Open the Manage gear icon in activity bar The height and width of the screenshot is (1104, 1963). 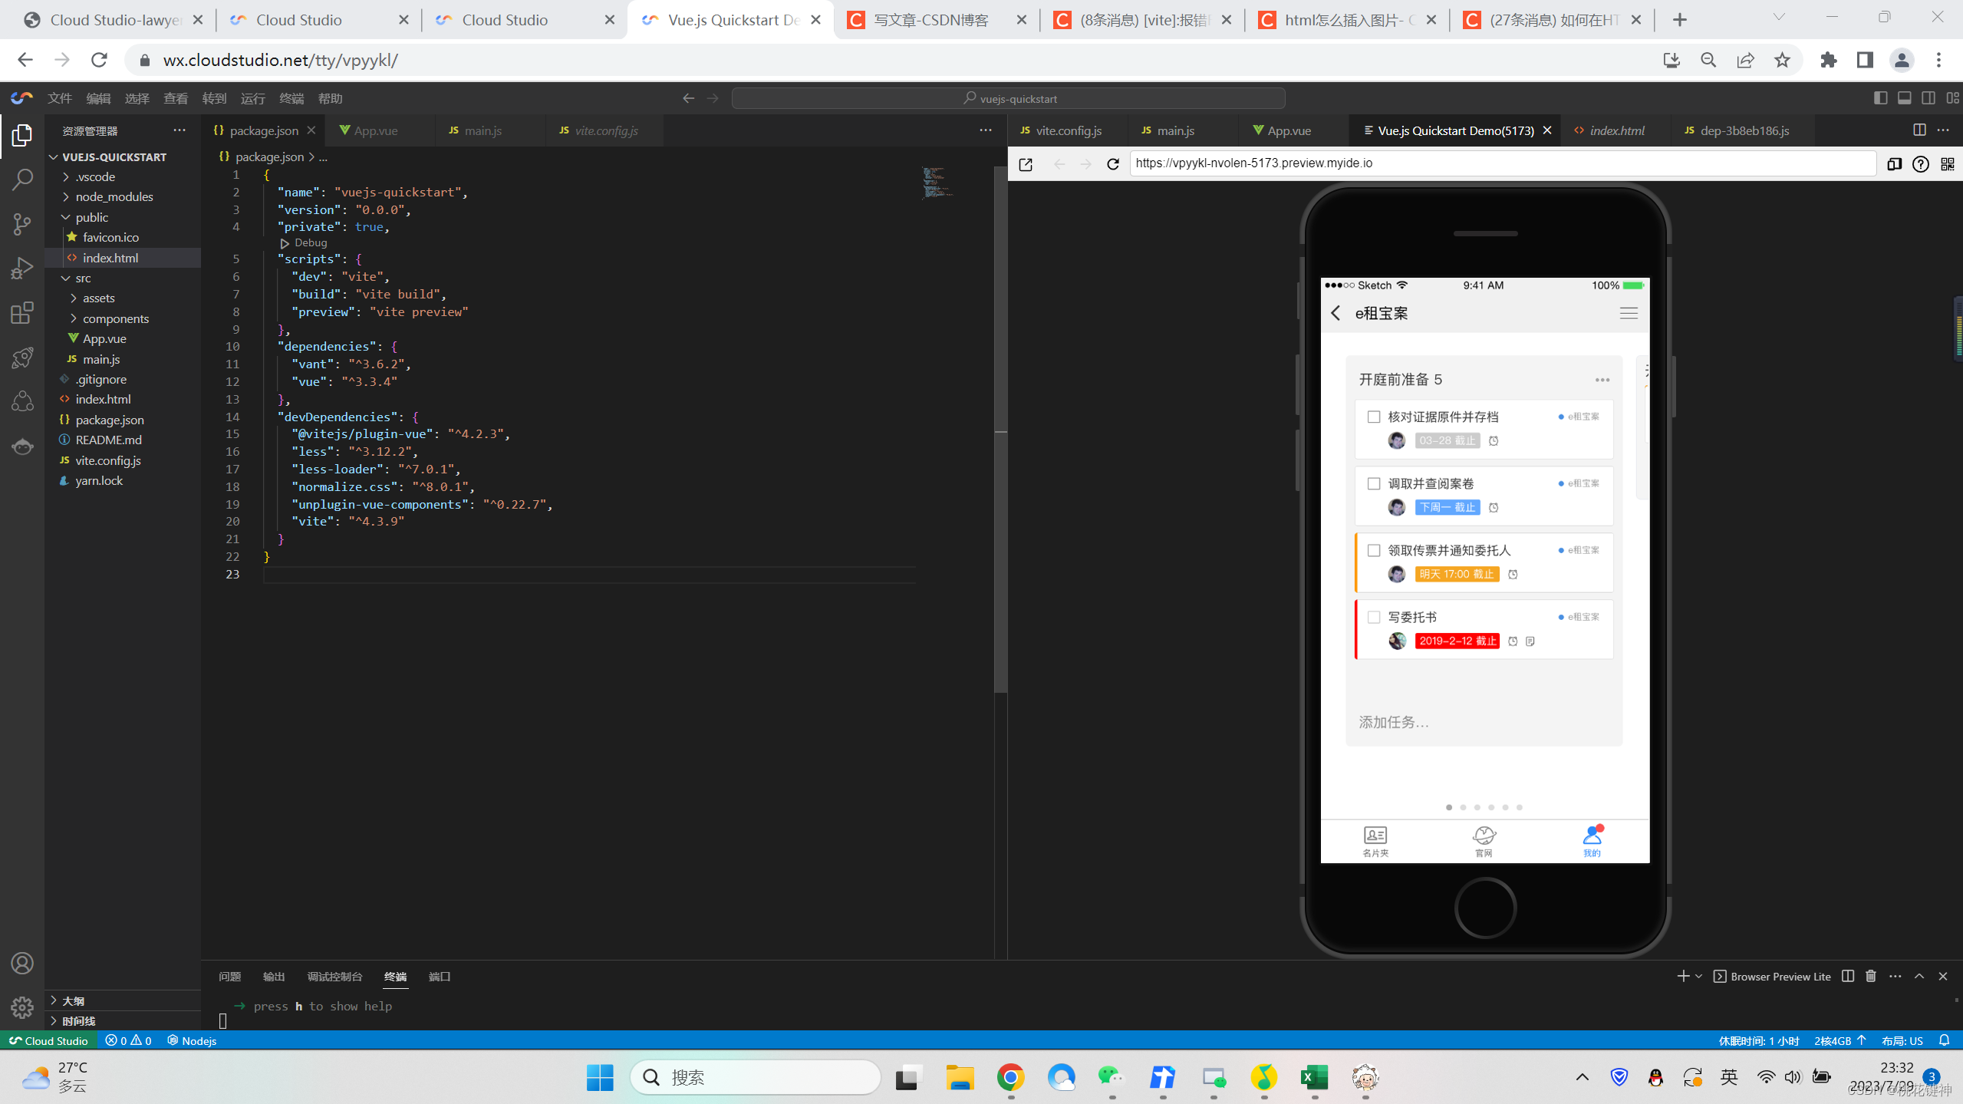[22, 1007]
